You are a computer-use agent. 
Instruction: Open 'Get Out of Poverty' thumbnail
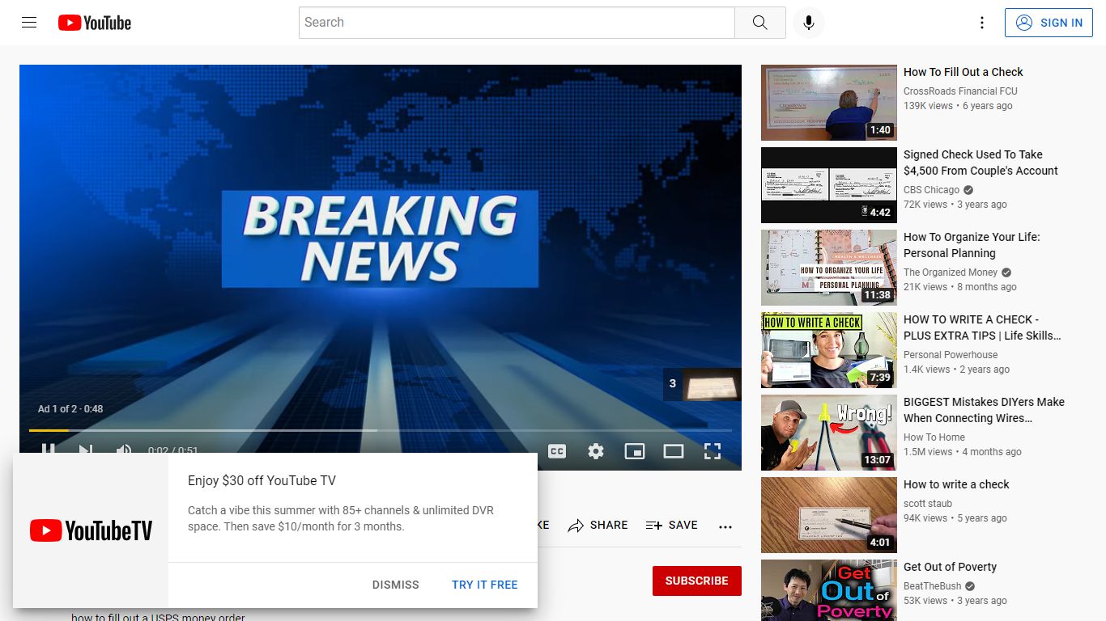point(829,590)
